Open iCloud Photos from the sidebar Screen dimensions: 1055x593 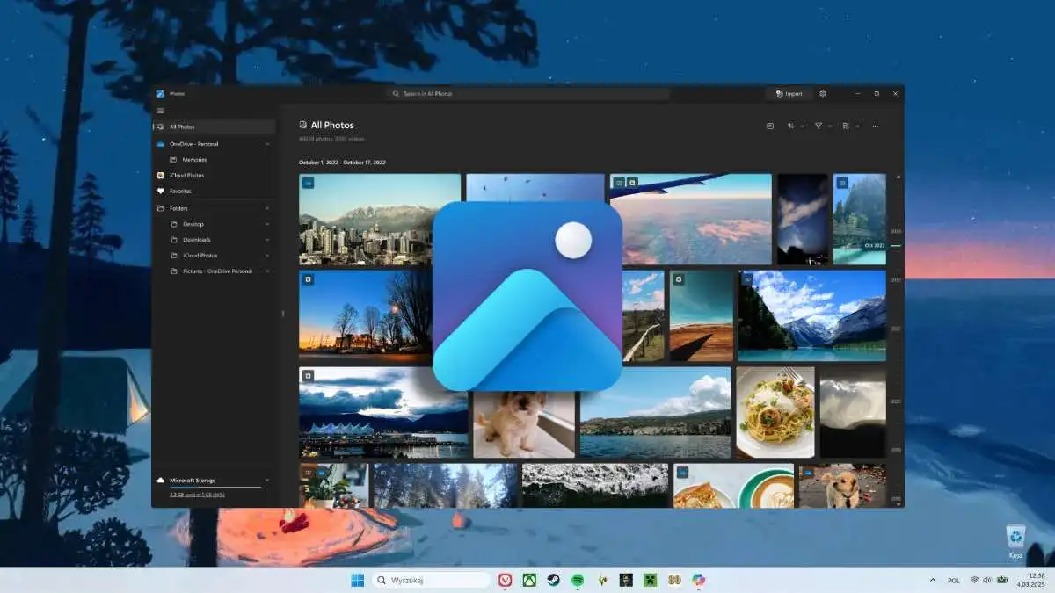tap(187, 175)
